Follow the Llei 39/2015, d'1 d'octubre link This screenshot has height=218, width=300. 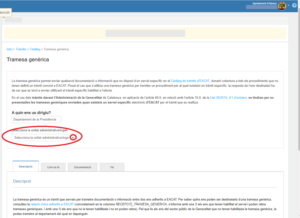pos(229,97)
